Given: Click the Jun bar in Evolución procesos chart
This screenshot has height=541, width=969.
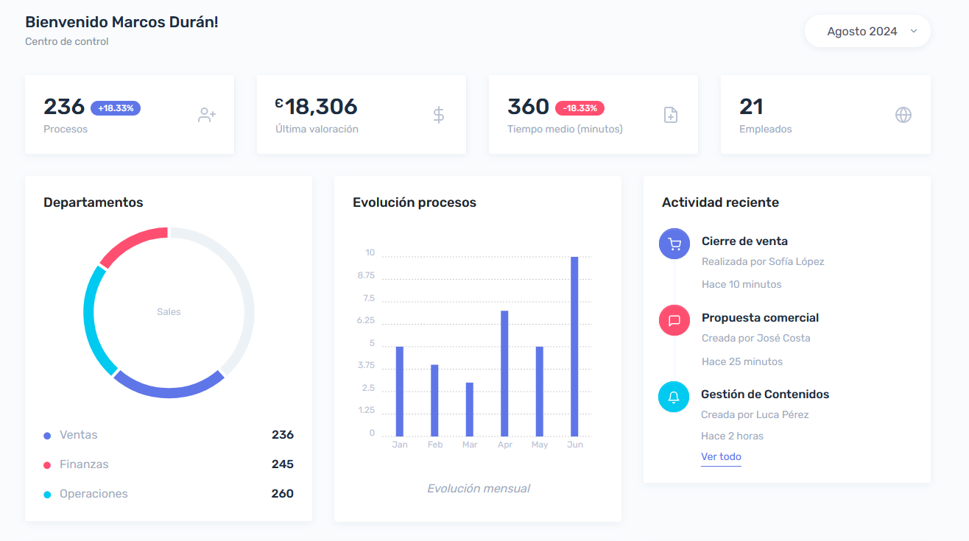Looking at the screenshot, I should click(574, 346).
